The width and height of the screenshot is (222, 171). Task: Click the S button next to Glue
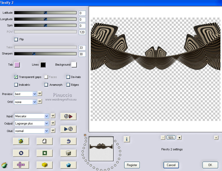[53, 130]
